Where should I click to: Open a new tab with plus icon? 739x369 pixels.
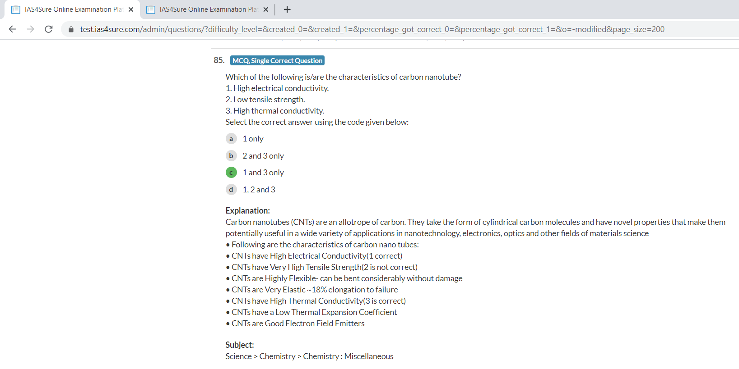pos(287,9)
